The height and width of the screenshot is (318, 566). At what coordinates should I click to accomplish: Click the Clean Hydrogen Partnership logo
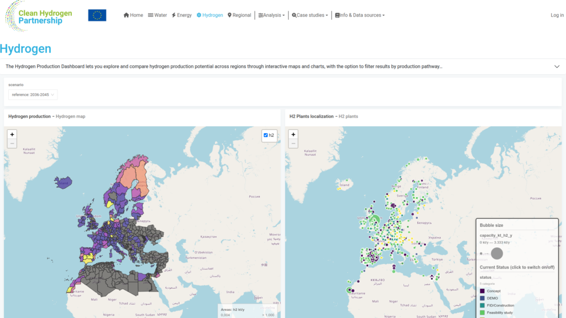[x=39, y=16]
